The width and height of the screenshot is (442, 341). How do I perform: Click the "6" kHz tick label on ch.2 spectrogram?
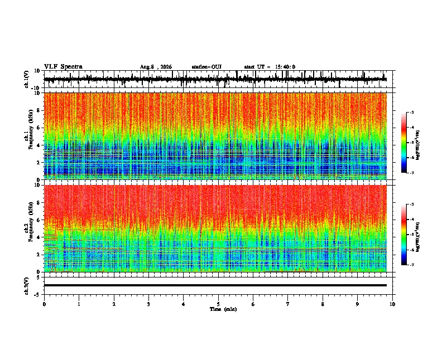39,220
